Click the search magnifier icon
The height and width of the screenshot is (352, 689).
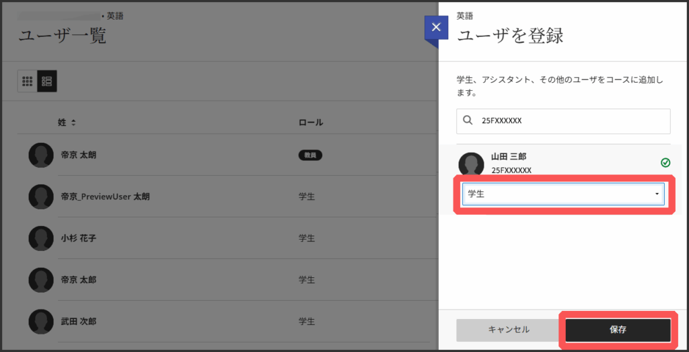(x=468, y=121)
